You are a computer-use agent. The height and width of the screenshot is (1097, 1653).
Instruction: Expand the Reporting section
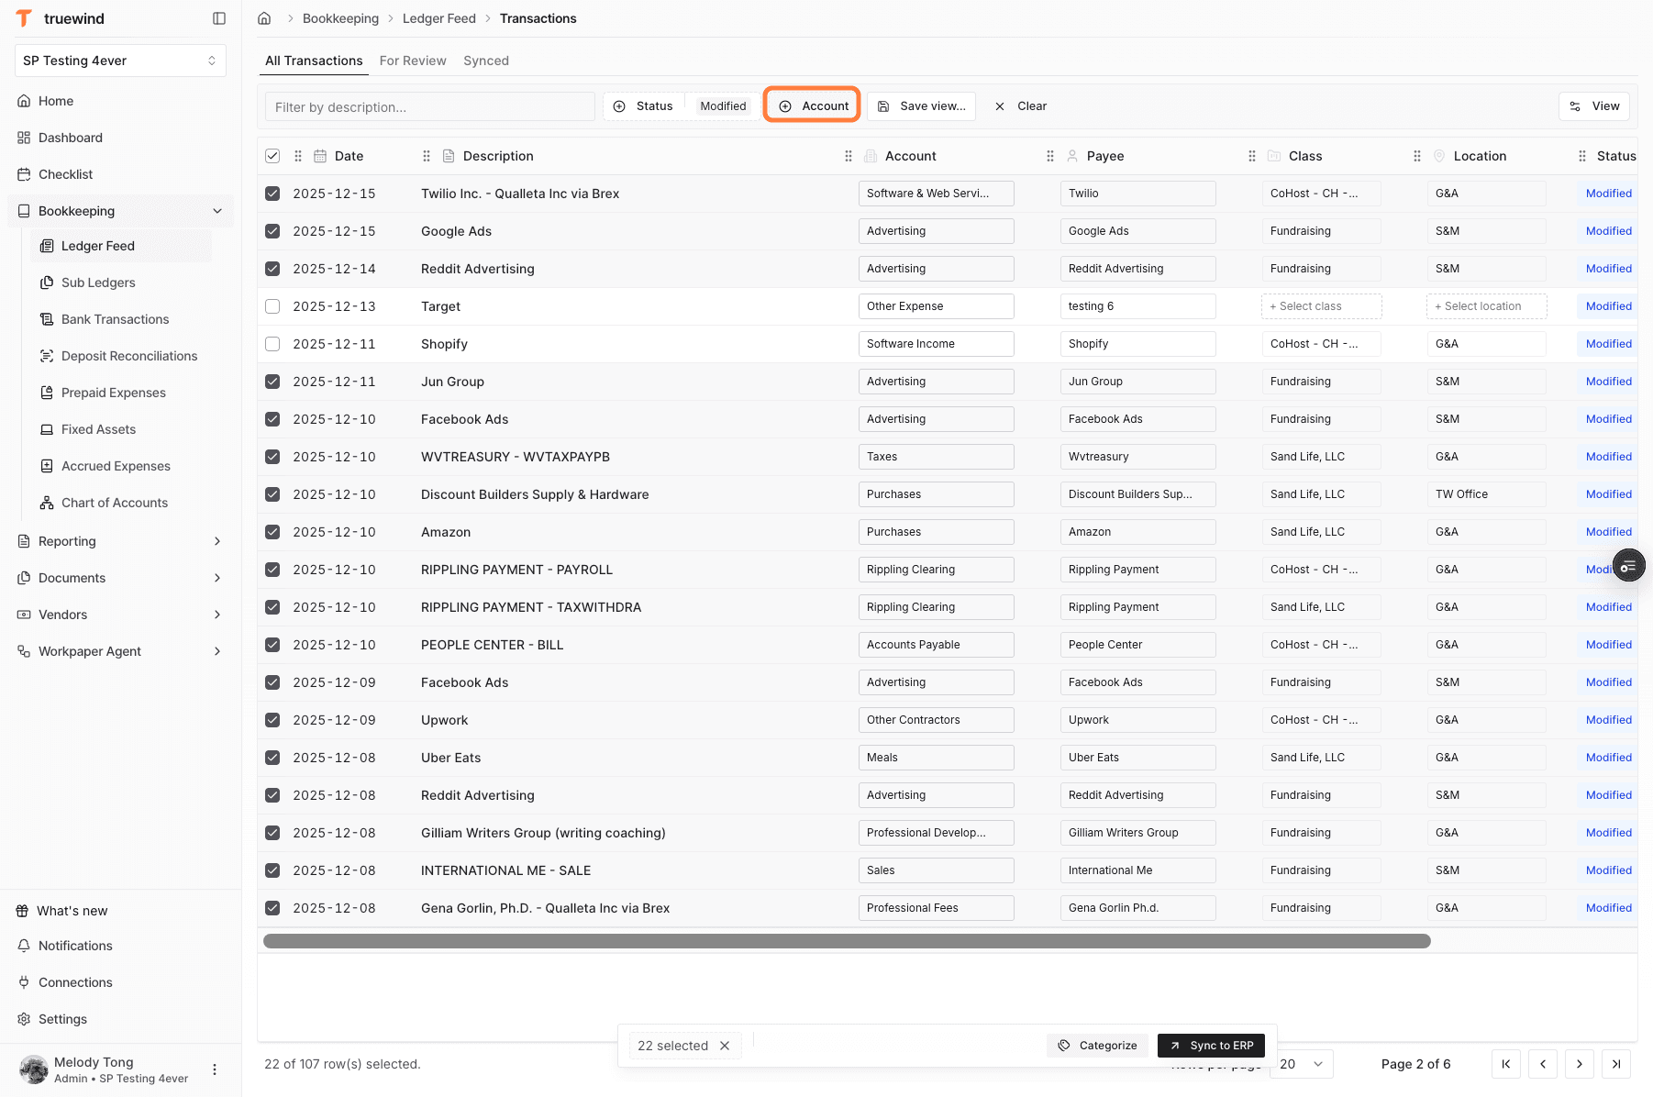tap(120, 541)
